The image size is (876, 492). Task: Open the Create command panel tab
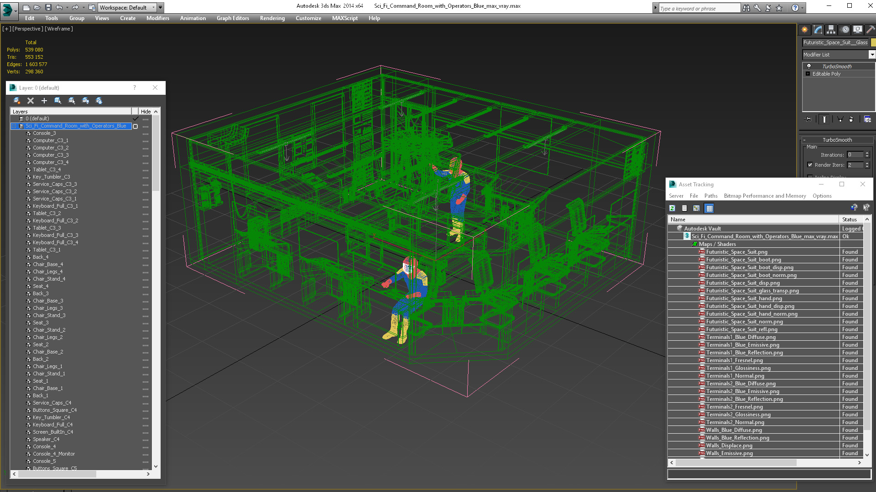[805, 30]
